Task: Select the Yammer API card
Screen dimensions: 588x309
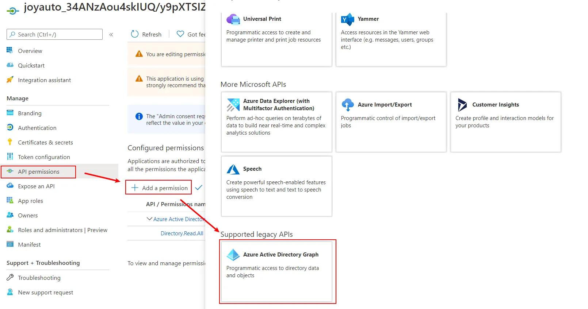Action: point(391,39)
